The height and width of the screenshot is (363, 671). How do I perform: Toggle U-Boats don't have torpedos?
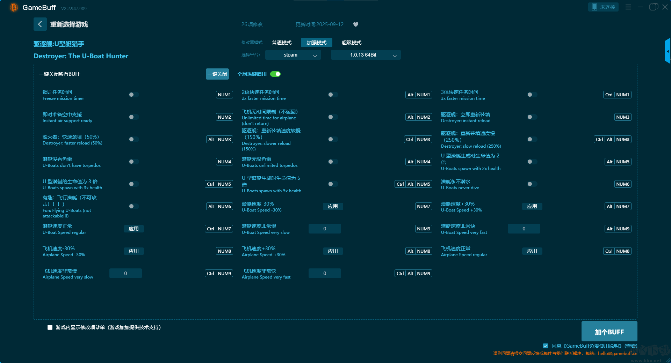[134, 162]
